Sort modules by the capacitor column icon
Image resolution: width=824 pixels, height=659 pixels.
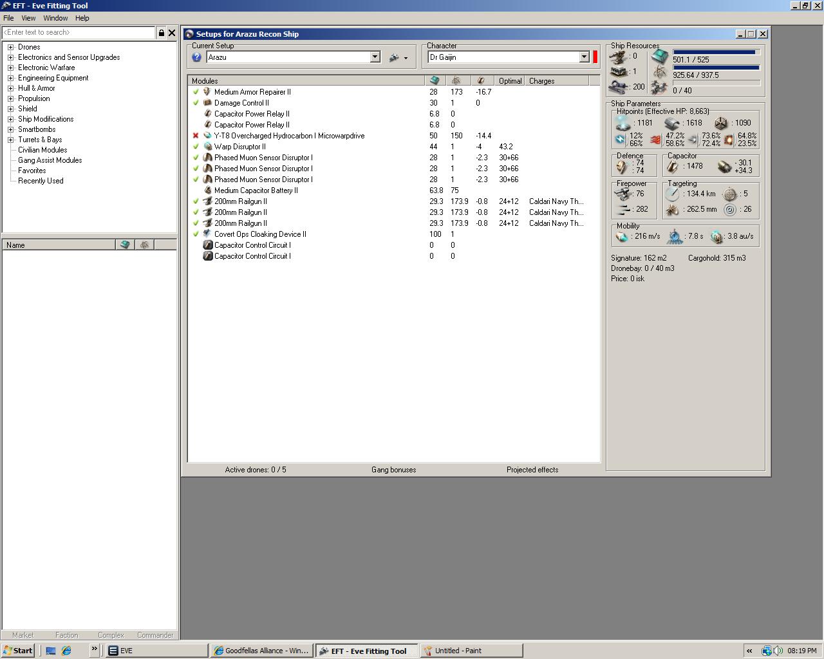coord(481,80)
